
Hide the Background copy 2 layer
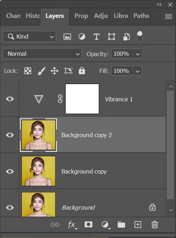click(10, 135)
